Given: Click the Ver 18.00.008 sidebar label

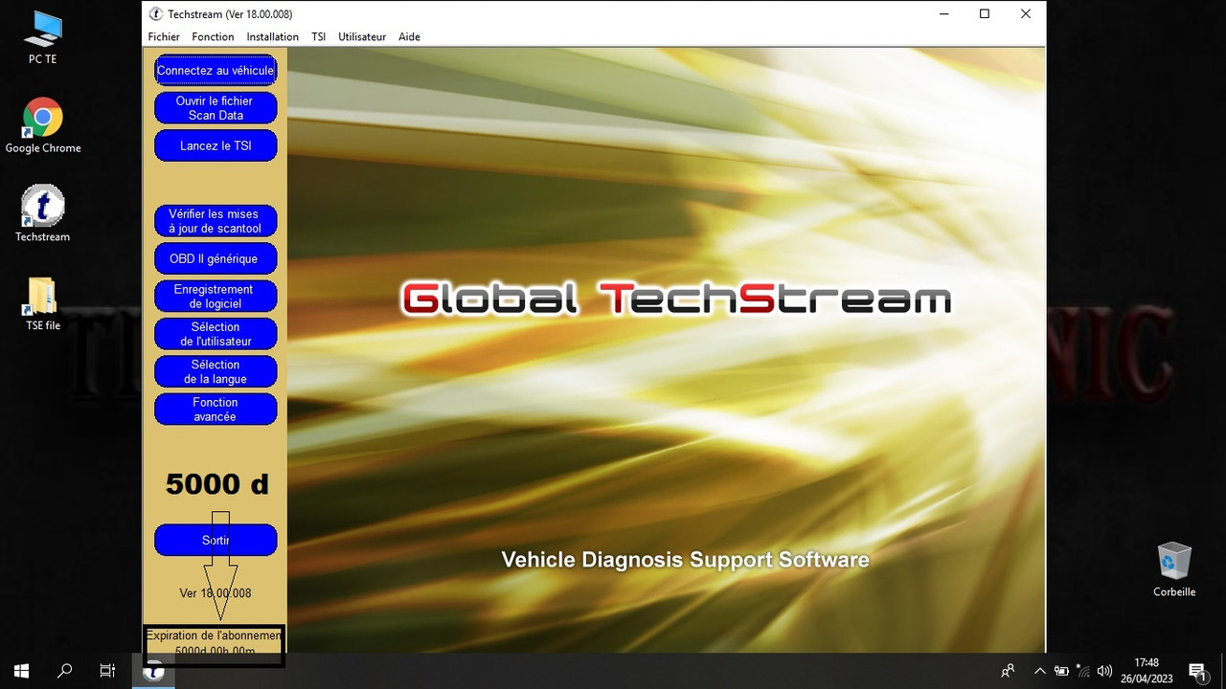Looking at the screenshot, I should [216, 593].
